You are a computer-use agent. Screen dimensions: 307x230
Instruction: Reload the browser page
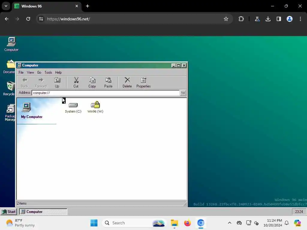click(28, 19)
